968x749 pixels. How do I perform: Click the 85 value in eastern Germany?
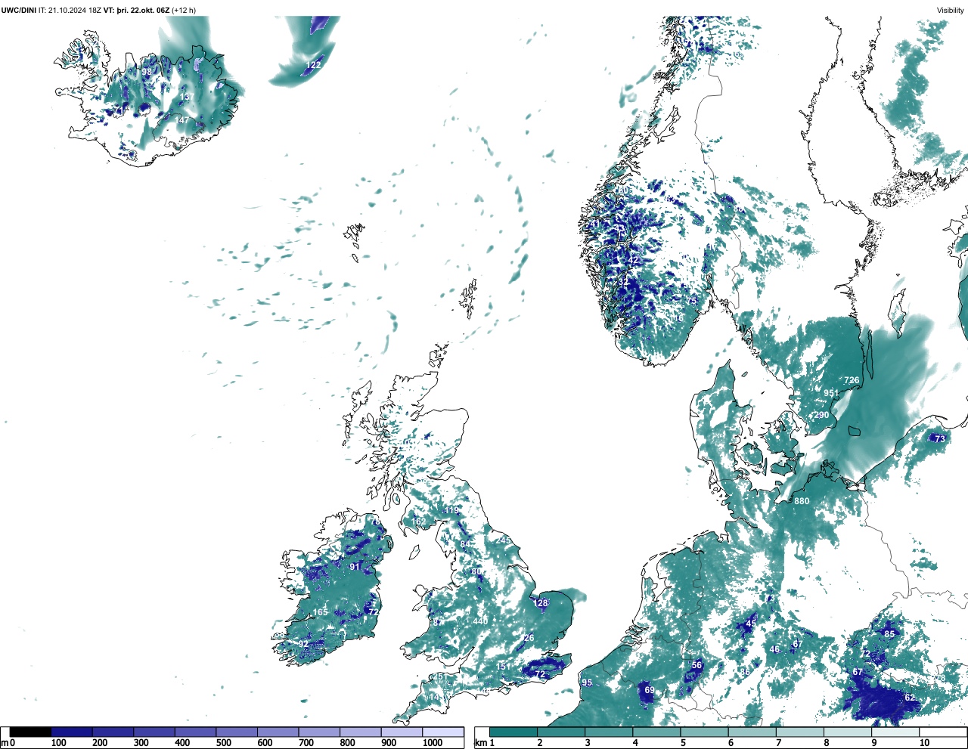(889, 634)
